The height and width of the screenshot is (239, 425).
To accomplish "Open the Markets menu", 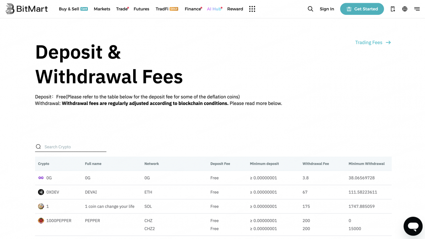I will tap(102, 9).
